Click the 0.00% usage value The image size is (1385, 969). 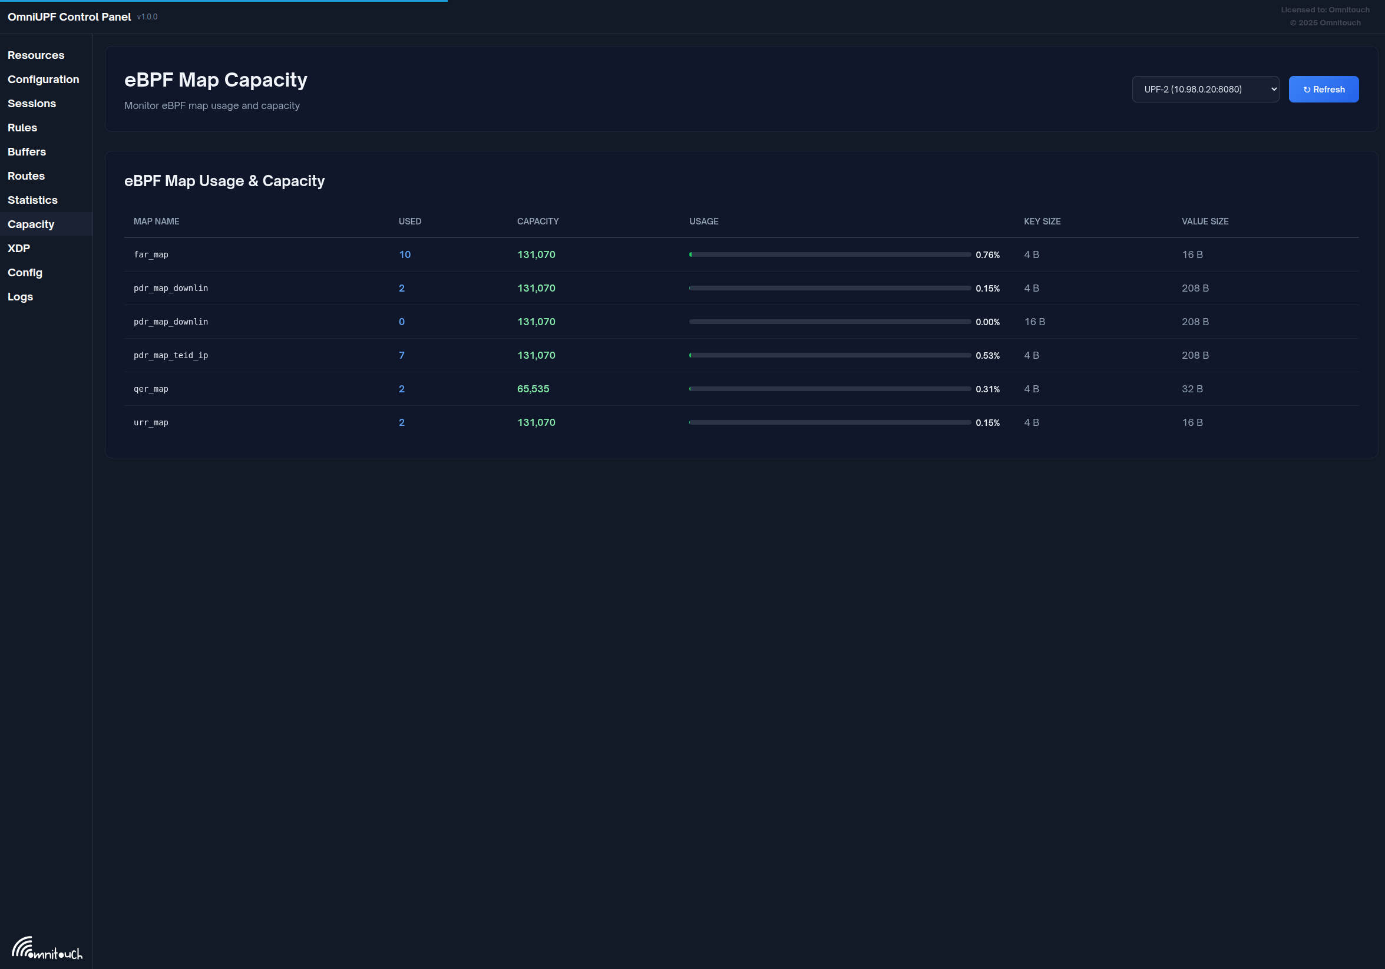987,322
